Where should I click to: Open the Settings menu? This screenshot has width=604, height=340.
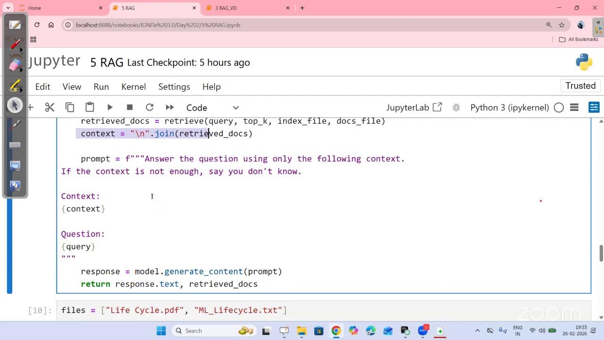(174, 87)
